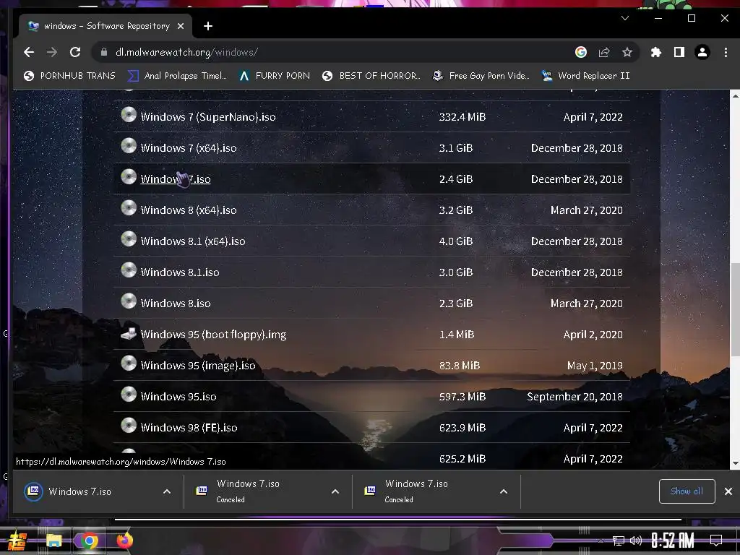The width and height of the screenshot is (740, 555).
Task: Open the Extensions puzzle-piece menu
Action: 656,52
